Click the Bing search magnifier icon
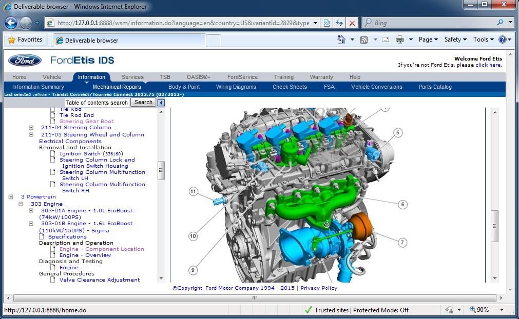 click(x=500, y=23)
